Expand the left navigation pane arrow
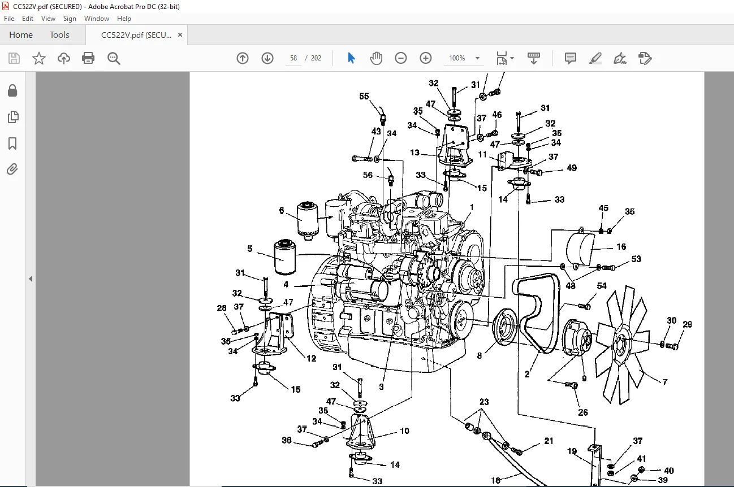Image resolution: width=734 pixels, height=487 pixels. (31, 279)
